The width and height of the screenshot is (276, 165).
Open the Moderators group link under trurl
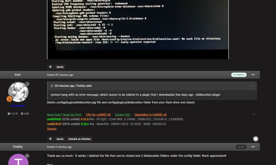18,106
